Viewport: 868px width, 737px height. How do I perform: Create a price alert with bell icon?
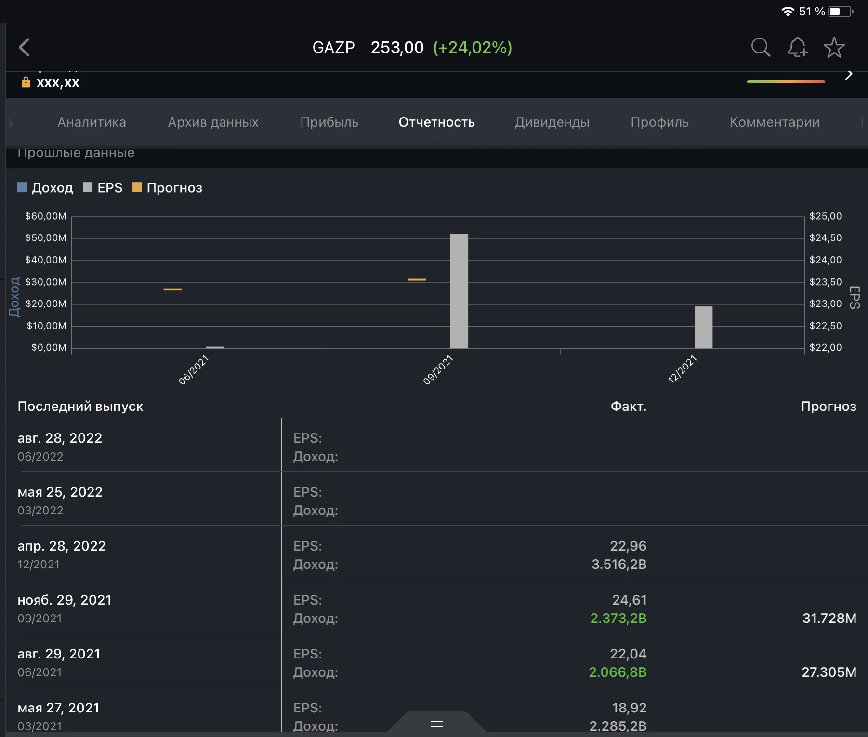[x=797, y=47]
